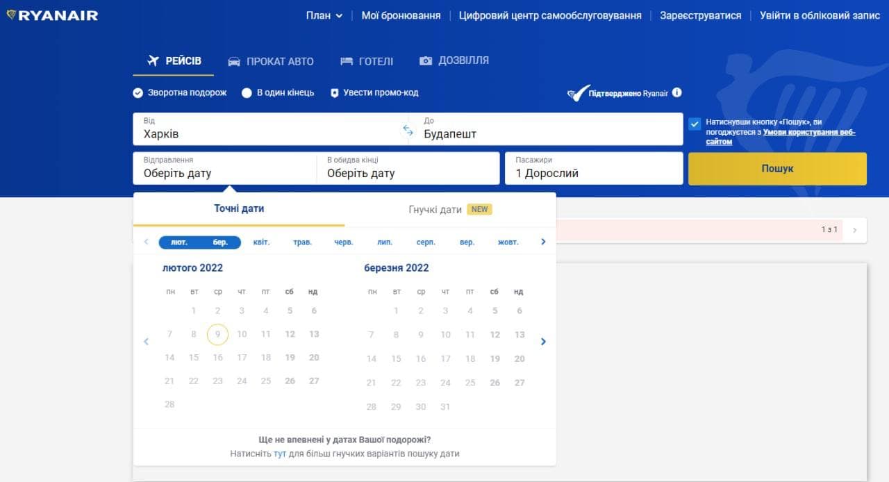Image resolution: width=889 pixels, height=482 pixels.
Task: Click the car icon for ПРОКАТ АВТО
Action: (235, 61)
